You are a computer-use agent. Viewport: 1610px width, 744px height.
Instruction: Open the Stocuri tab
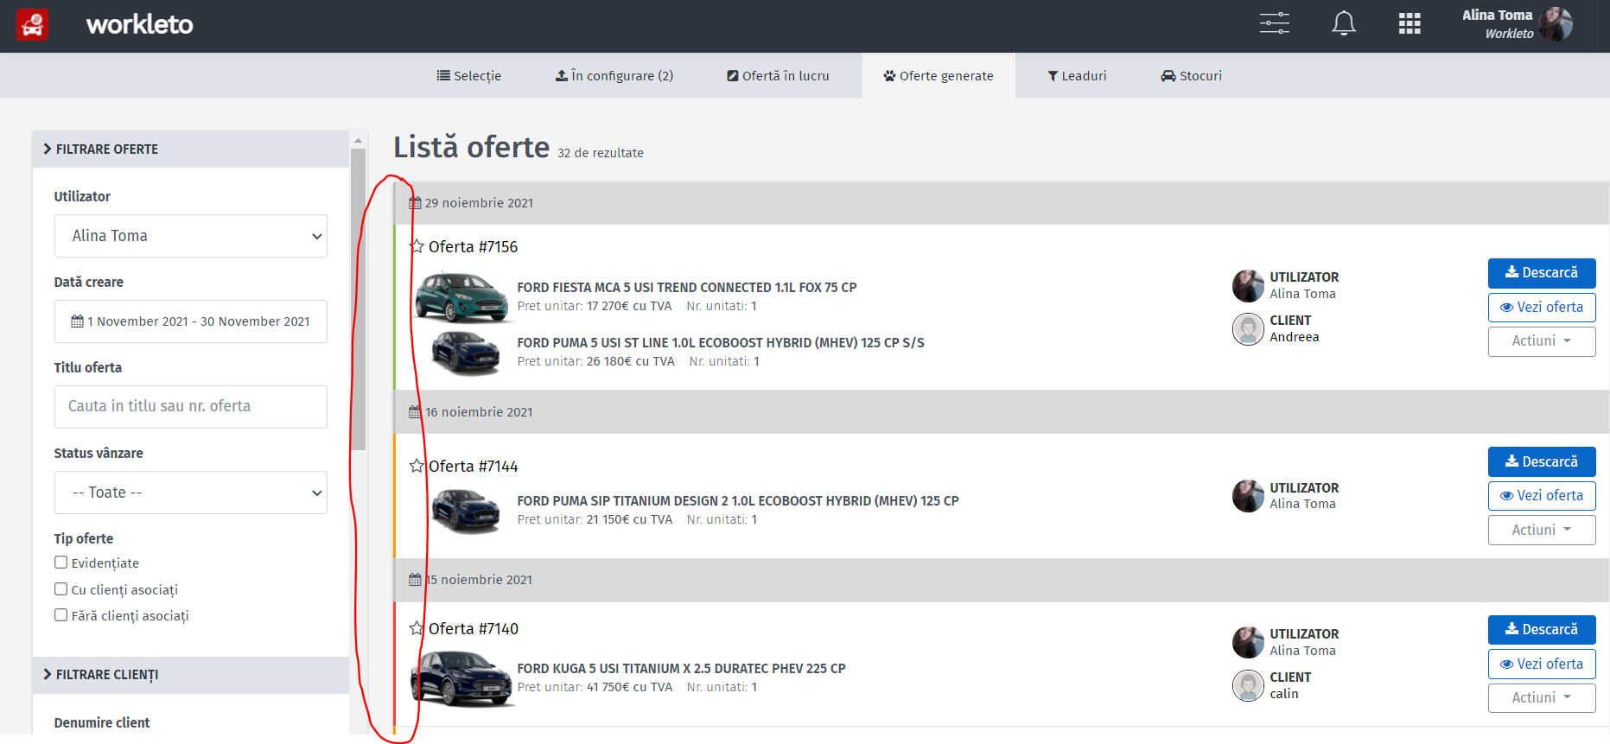click(x=1191, y=76)
